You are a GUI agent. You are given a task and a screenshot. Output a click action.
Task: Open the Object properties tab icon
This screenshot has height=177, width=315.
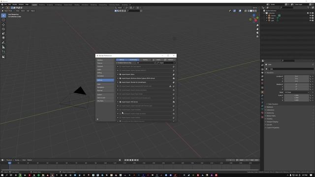coord(262,92)
